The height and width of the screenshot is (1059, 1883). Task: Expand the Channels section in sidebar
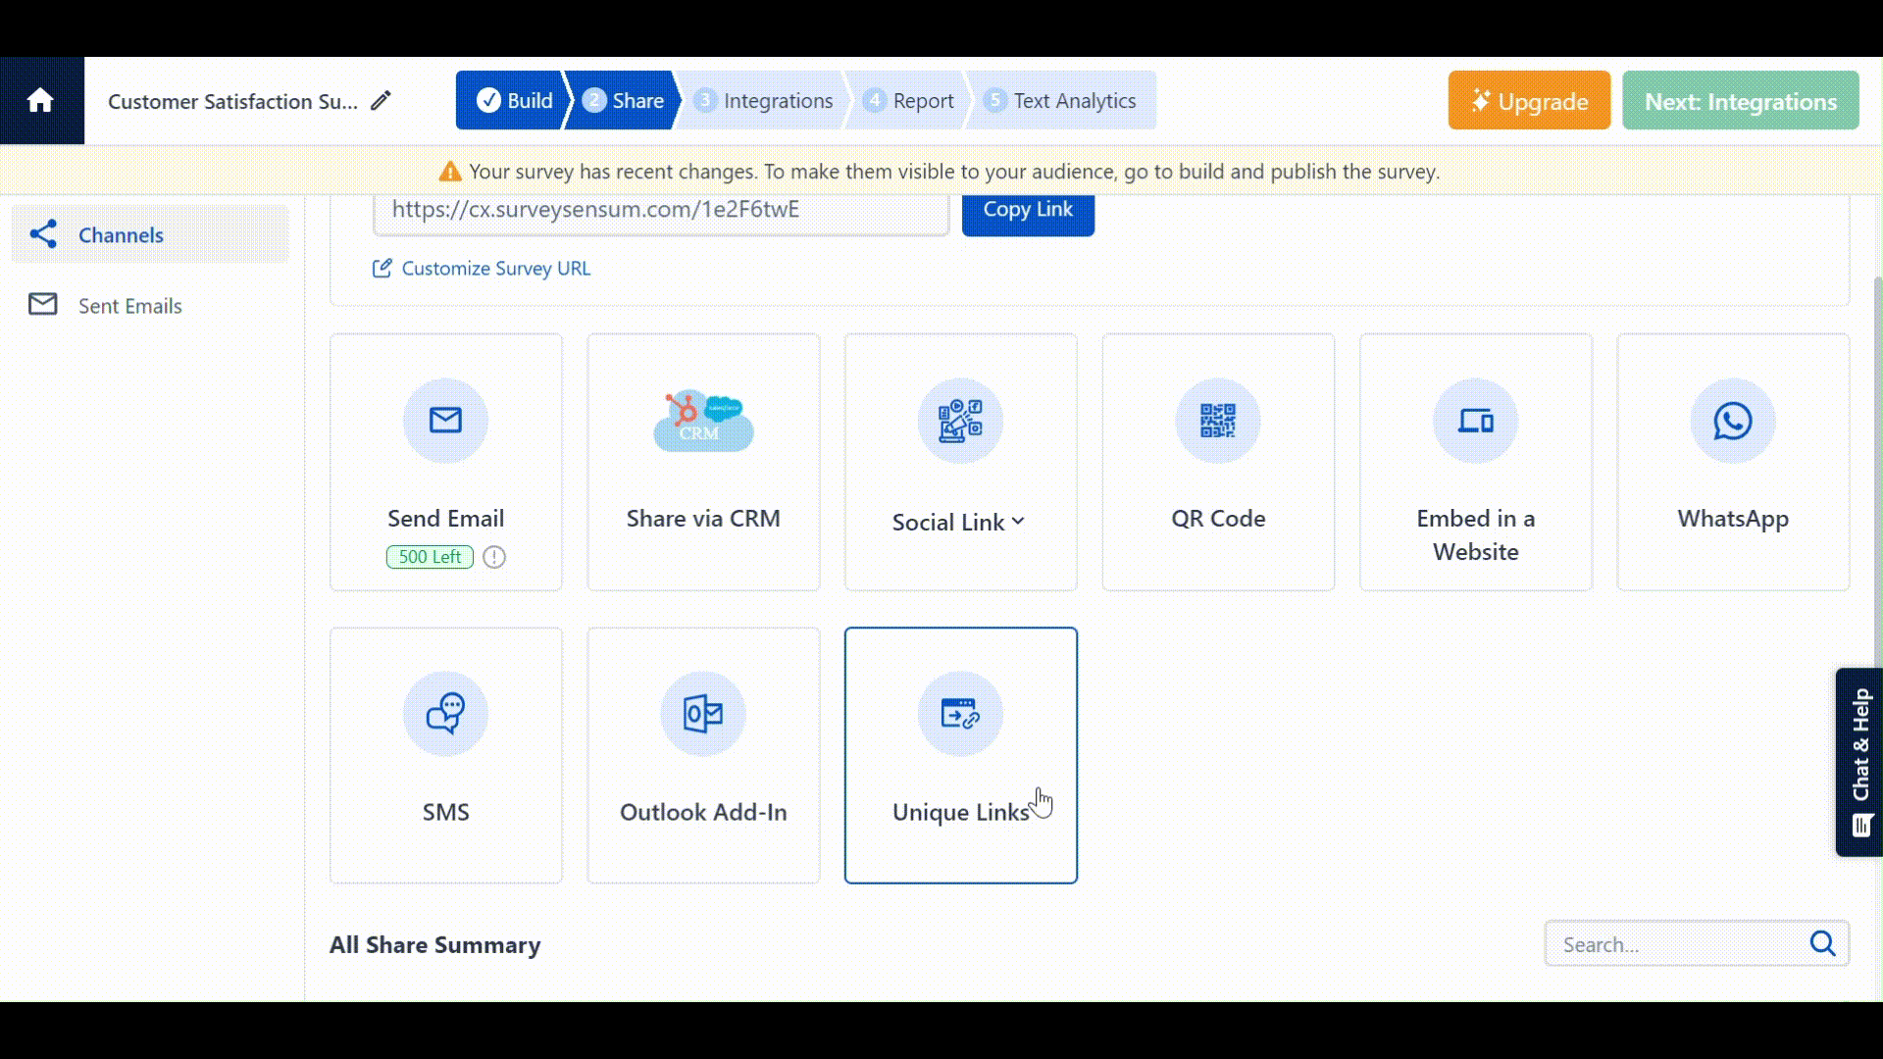tap(120, 234)
